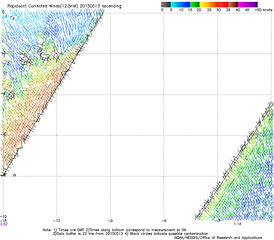The height and width of the screenshot is (240, 274).
Task: Click the '0' latitude label at top left
Action: [x=3, y=12]
